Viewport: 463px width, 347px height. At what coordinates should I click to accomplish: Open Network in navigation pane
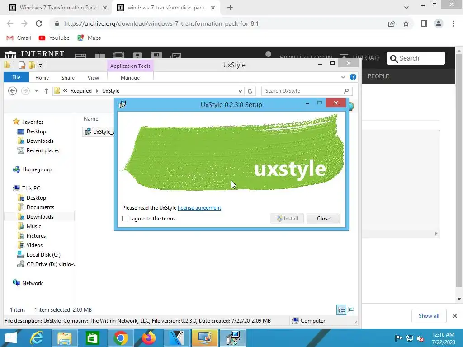tap(32, 283)
